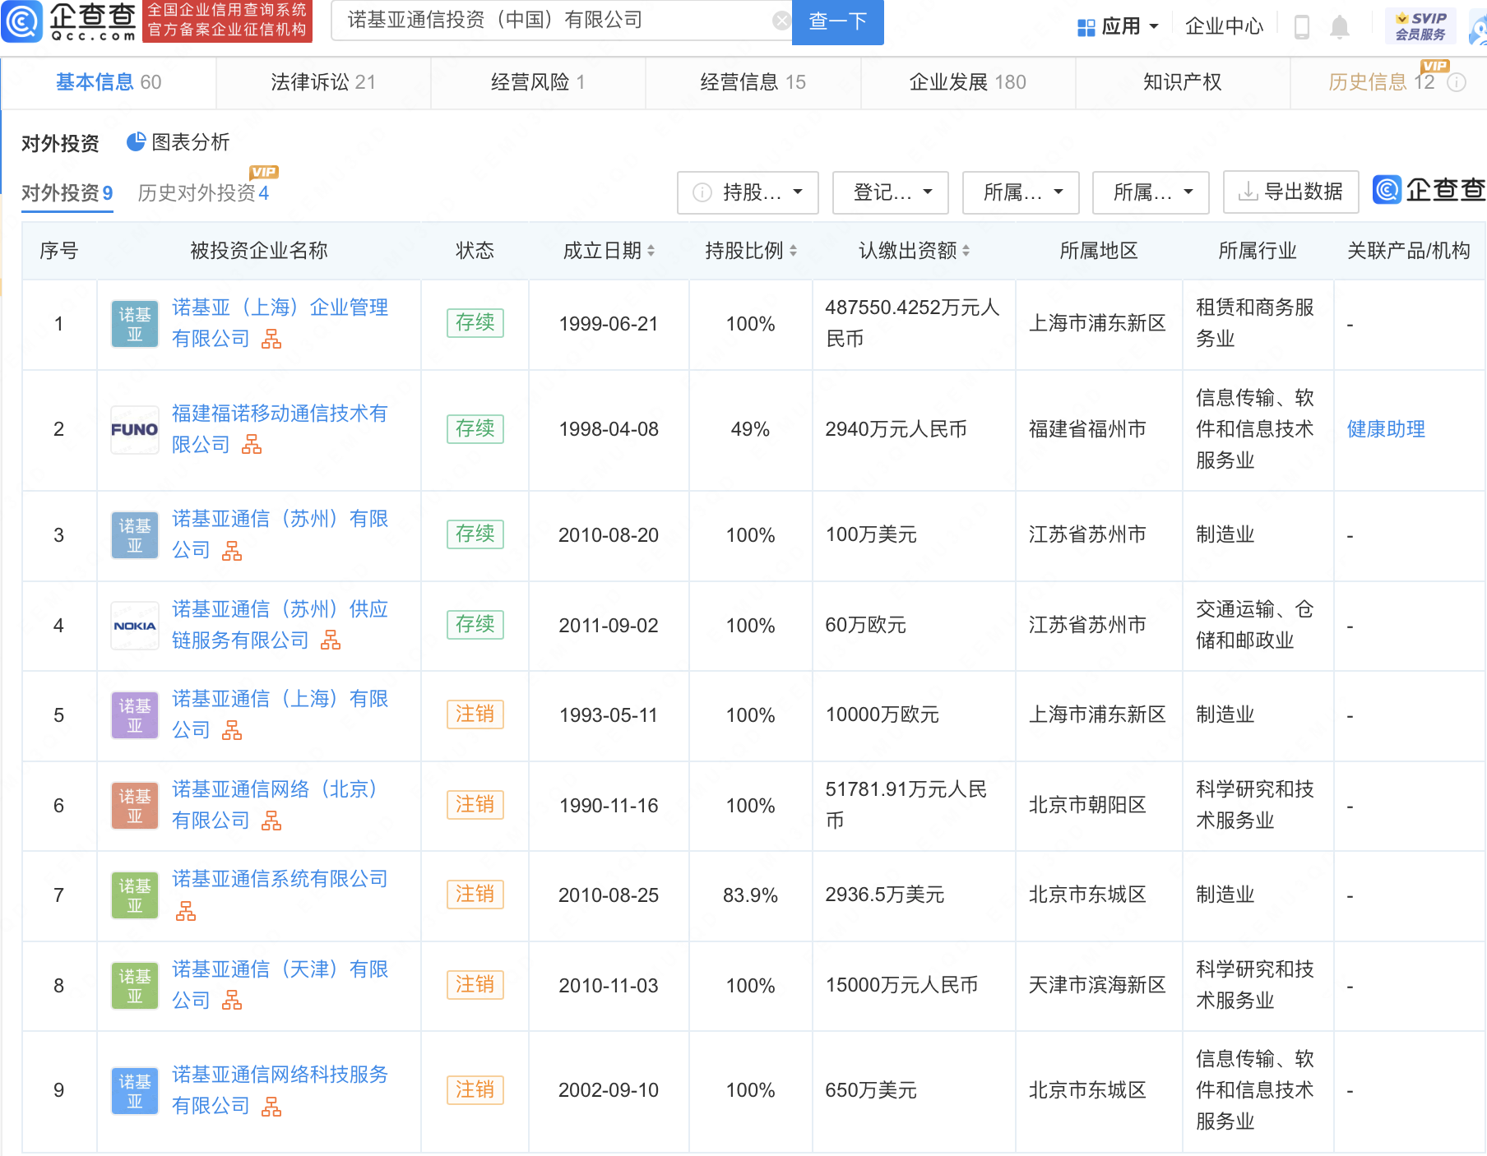Click the user avatar icon in the header
Image resolution: width=1487 pixels, height=1156 pixels.
tap(1479, 29)
